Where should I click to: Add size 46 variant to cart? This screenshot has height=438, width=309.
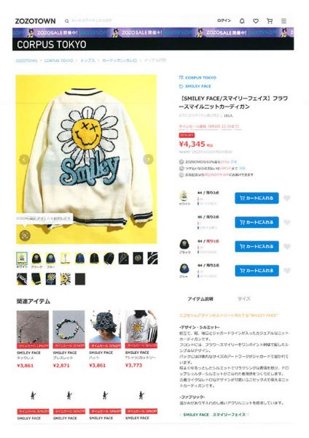pos(257,222)
